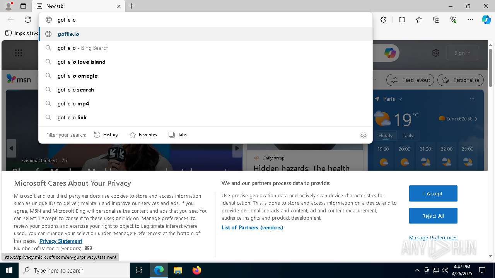Open the Windows Start menu
The width and height of the screenshot is (495, 278).
9,270
